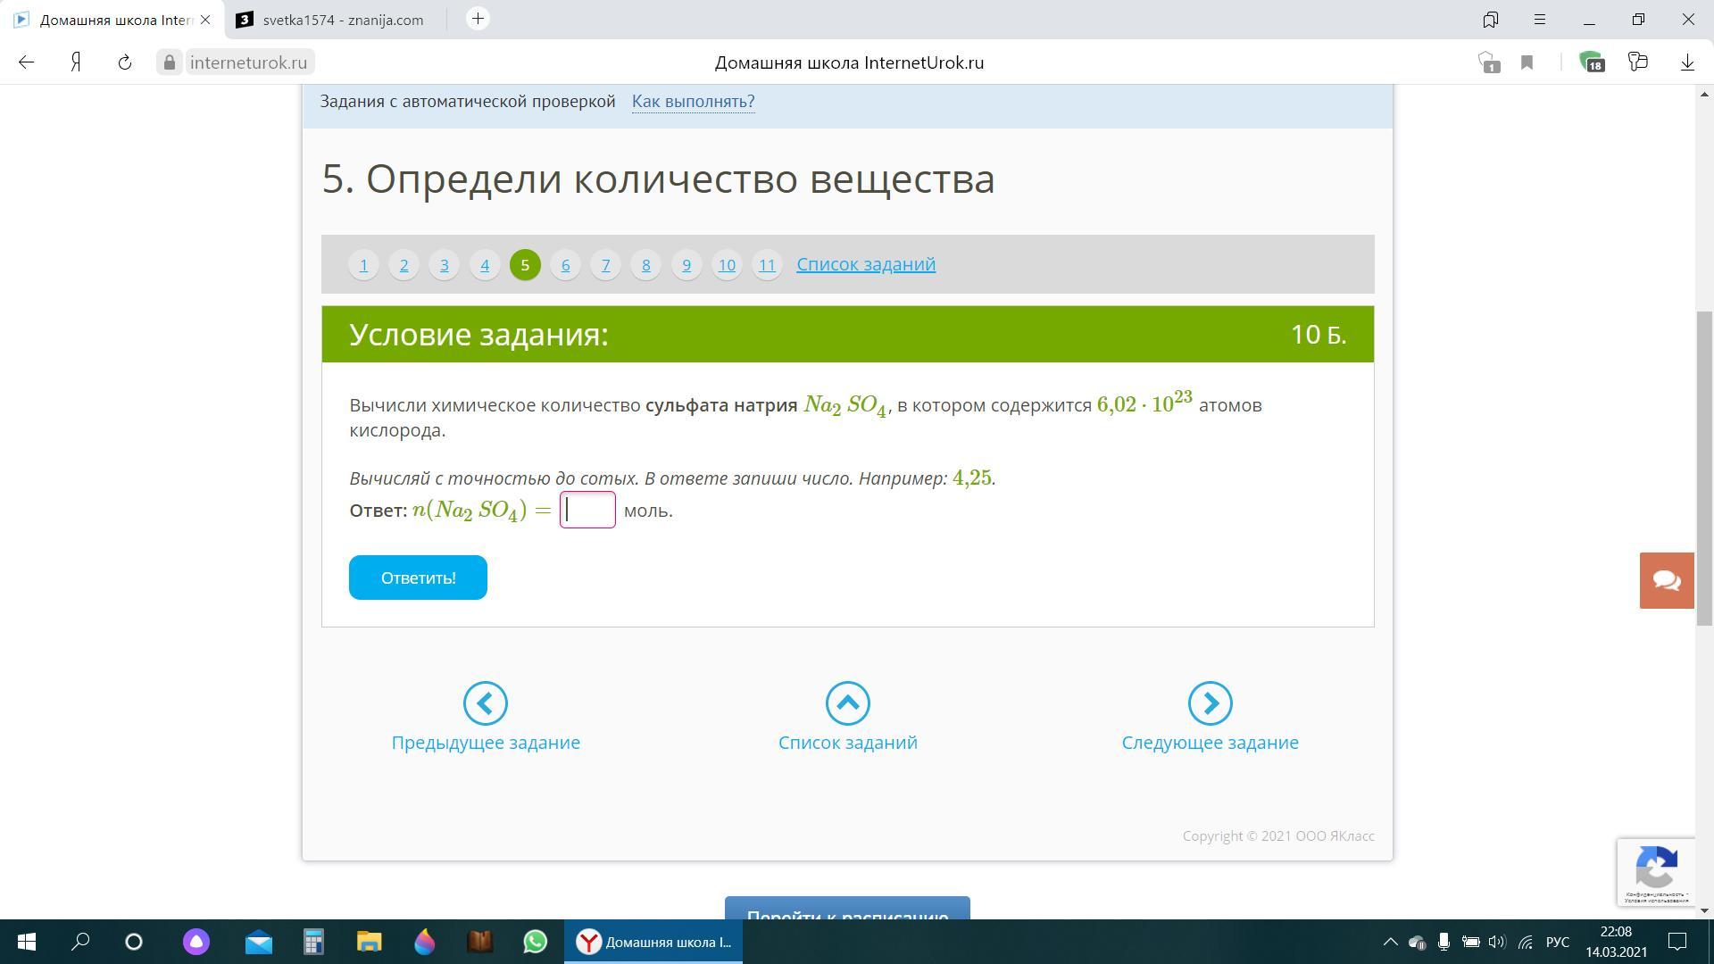Open the new tab with plus button
Image resolution: width=1714 pixels, height=964 pixels.
click(478, 19)
